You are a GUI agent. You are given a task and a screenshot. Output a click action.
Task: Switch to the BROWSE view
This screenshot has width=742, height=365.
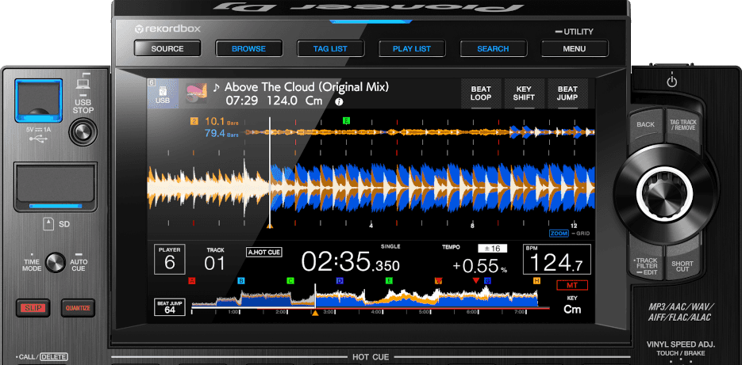(248, 49)
